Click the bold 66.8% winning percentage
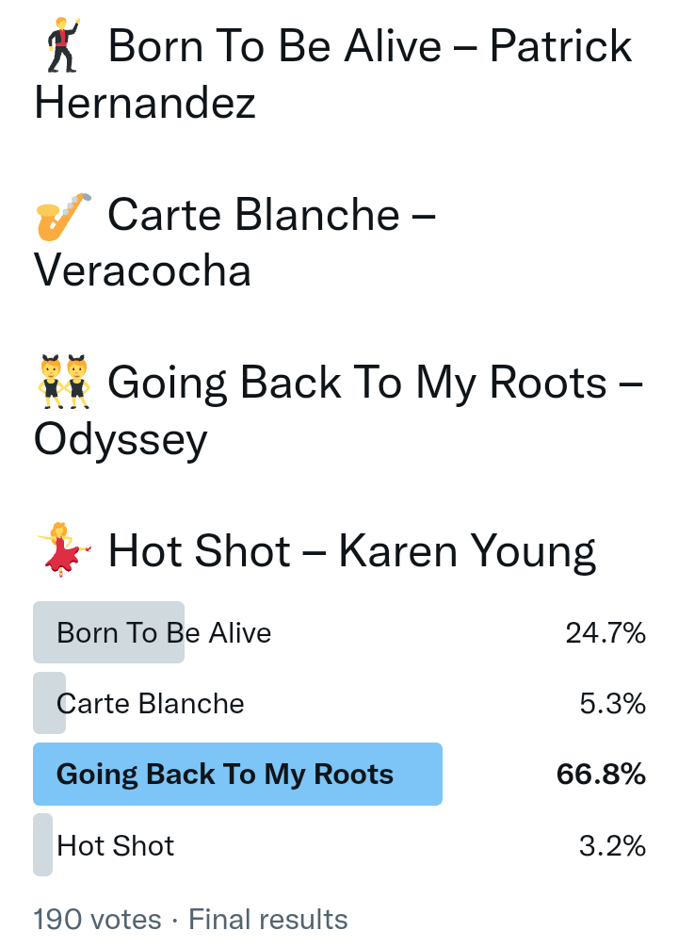Viewport: 678px width, 947px height. [x=601, y=775]
